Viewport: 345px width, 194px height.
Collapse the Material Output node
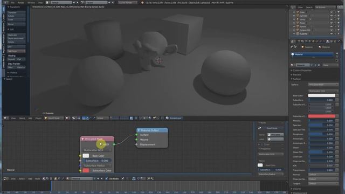click(139, 130)
